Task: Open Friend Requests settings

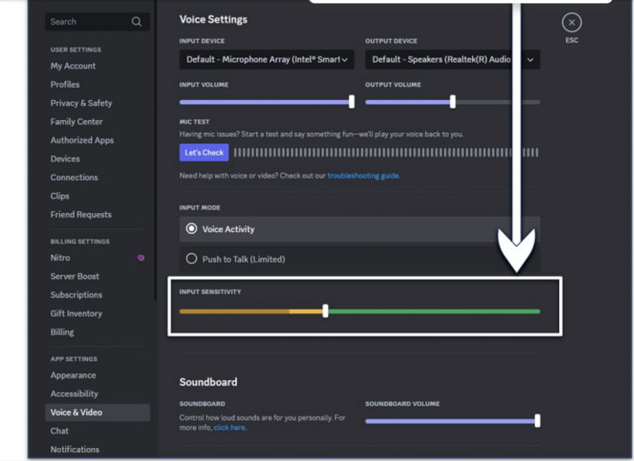Action: coord(81,215)
